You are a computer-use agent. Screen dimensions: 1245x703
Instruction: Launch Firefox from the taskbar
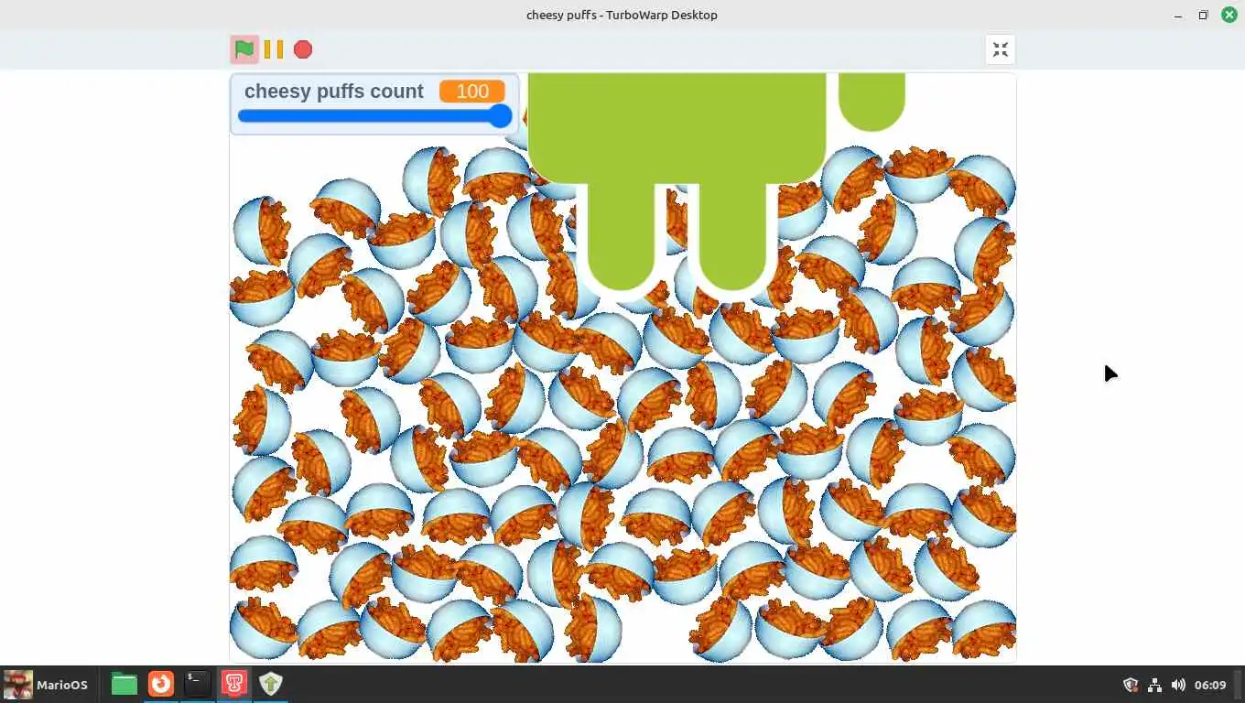(161, 684)
